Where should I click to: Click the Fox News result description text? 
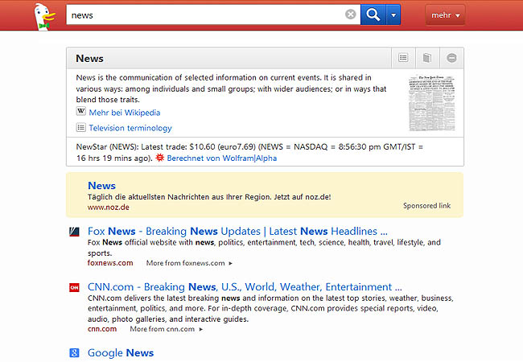264,248
